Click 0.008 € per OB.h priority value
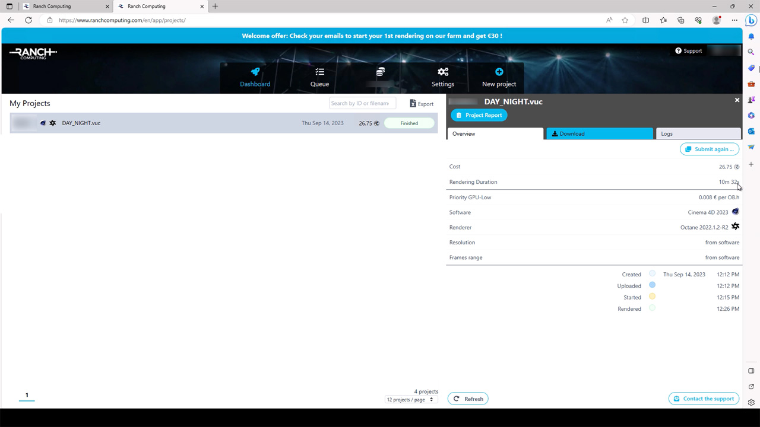Viewport: 760px width, 427px height. (x=719, y=197)
